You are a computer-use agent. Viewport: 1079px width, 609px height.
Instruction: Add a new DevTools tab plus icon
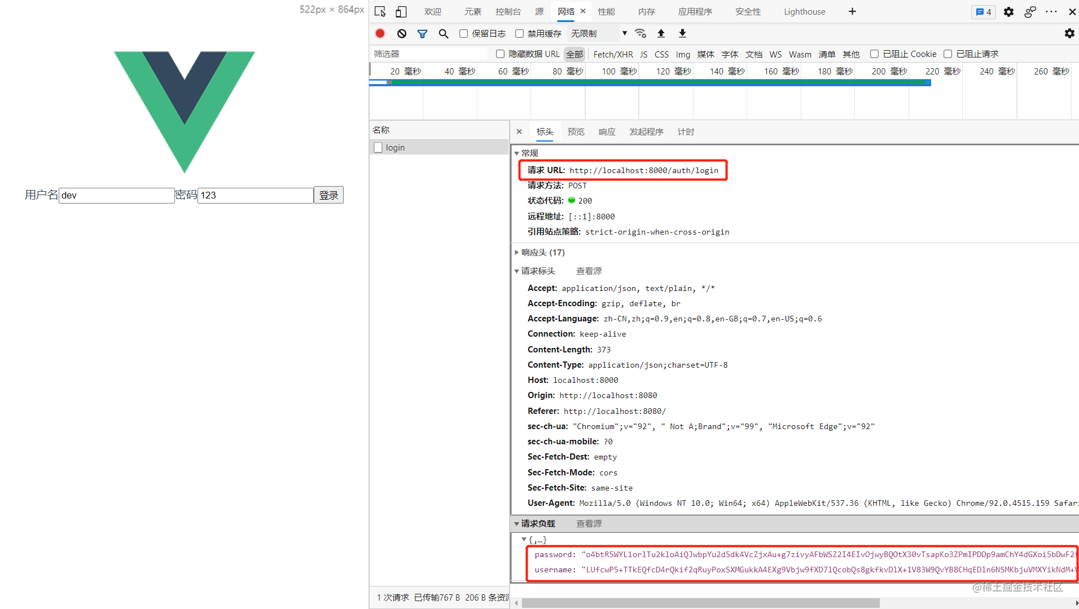coord(852,12)
